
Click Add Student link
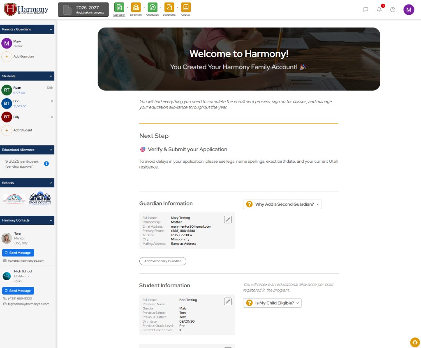(x=23, y=130)
